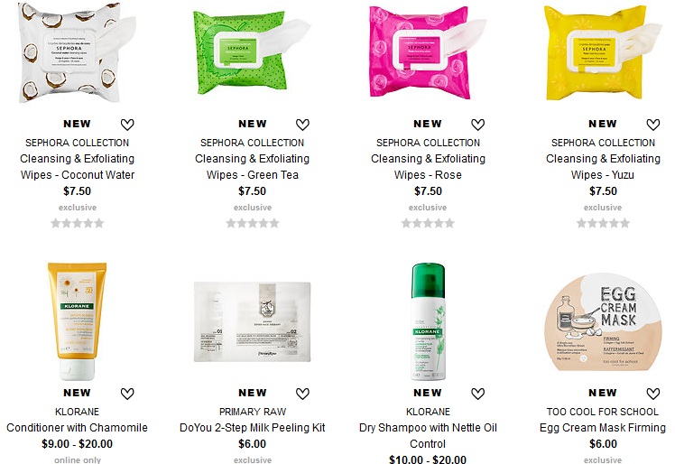Viewport: 675px width, 464px height.
Task: Toggle heart on Green Tea wipes
Action: tap(302, 125)
